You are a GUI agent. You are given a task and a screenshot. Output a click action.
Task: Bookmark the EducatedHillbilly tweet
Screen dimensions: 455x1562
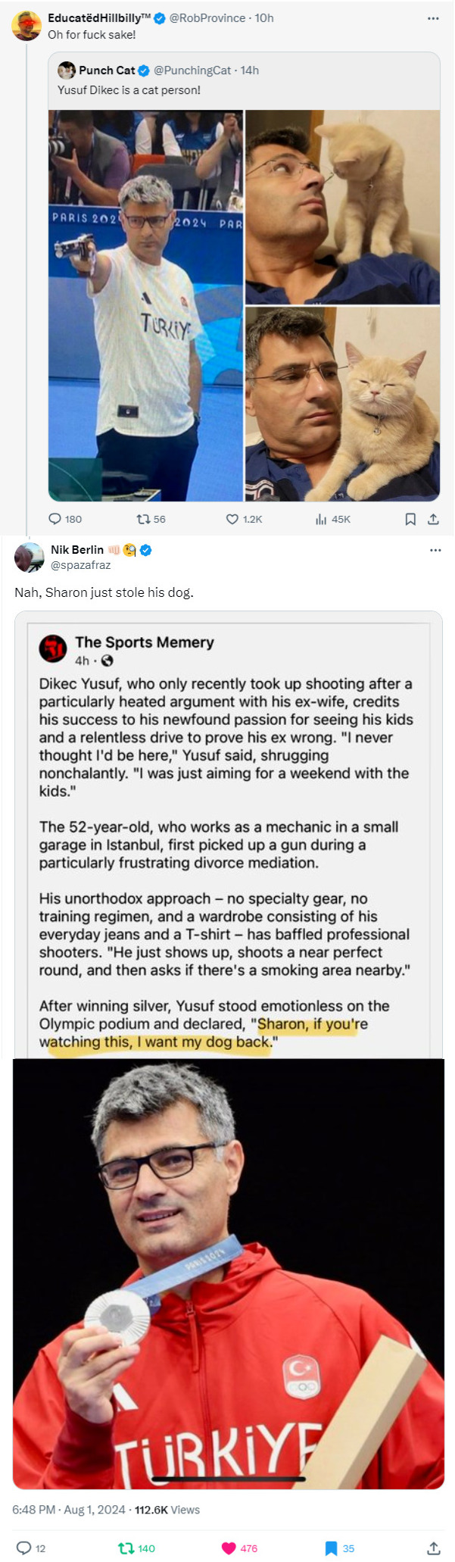point(410,519)
